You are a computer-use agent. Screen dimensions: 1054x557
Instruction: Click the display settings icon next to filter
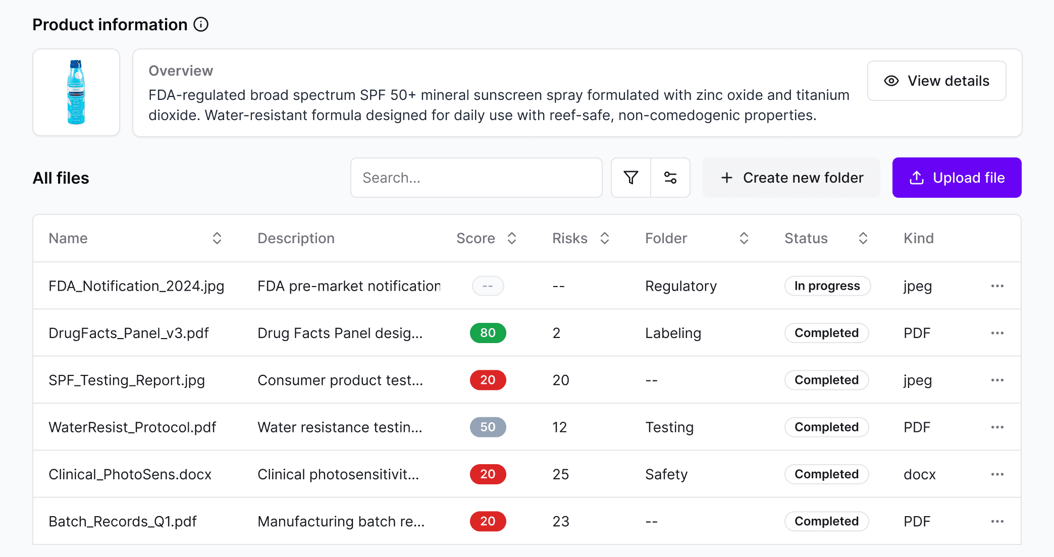click(670, 177)
